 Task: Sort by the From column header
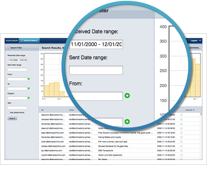pyautogui.click(x=72, y=110)
